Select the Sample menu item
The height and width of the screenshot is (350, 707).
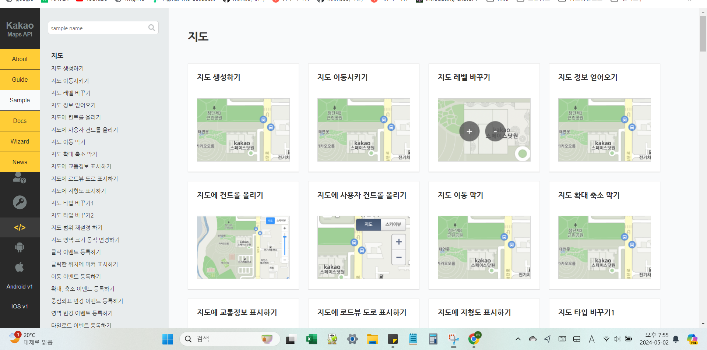20,100
